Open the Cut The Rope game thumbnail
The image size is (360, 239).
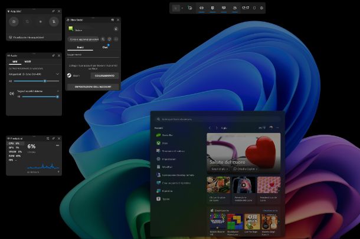252,221
